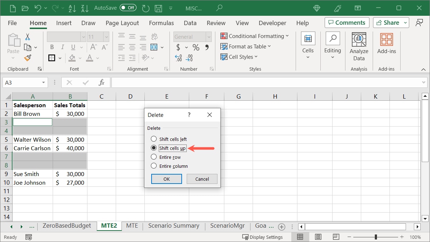The height and width of the screenshot is (242, 430).
Task: Cancel the Delete dialog
Action: point(202,179)
